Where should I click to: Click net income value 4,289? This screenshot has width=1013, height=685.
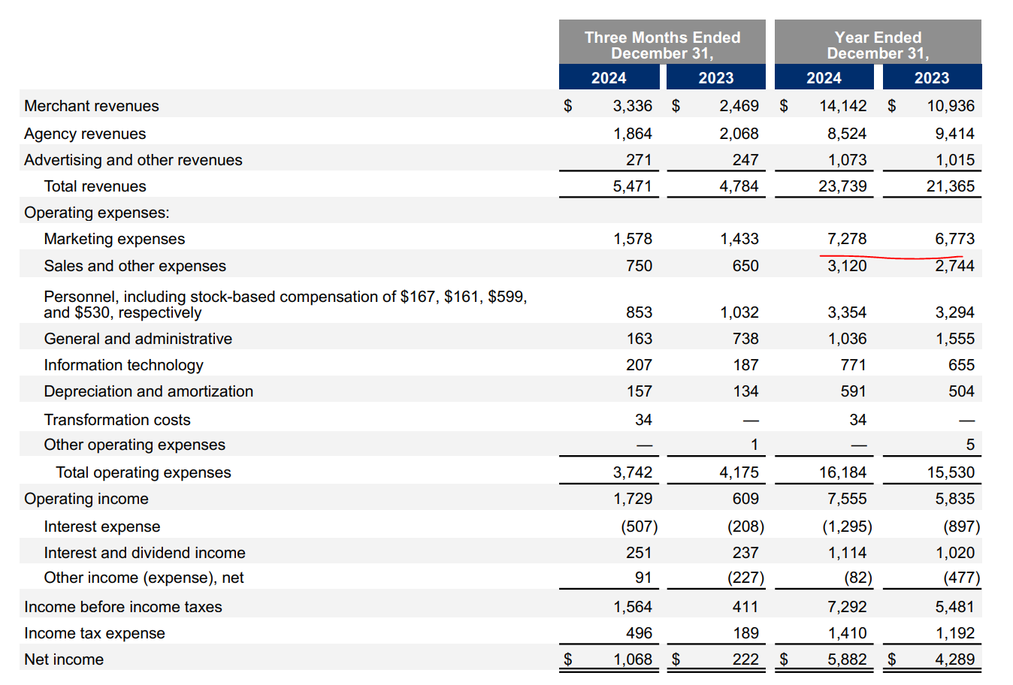(954, 659)
